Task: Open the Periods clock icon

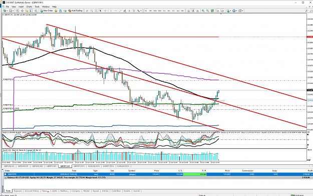Action: pos(234,11)
